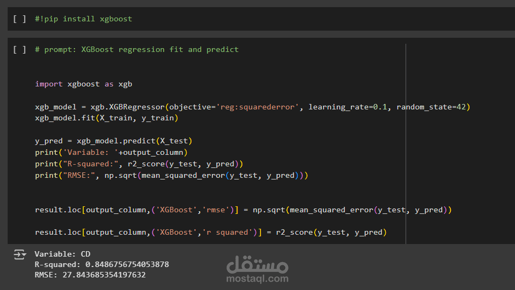This screenshot has height=290, width=515.
Task: Click the RMSE: 27.843685354197632 output
Action: coord(90,275)
